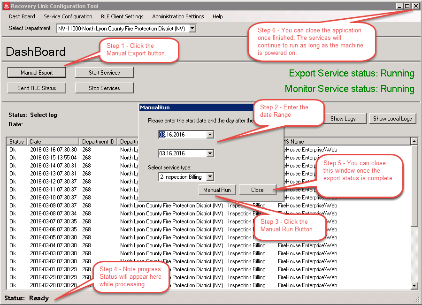
Task: Open the RLE Client Settings menu
Action: coord(122,16)
